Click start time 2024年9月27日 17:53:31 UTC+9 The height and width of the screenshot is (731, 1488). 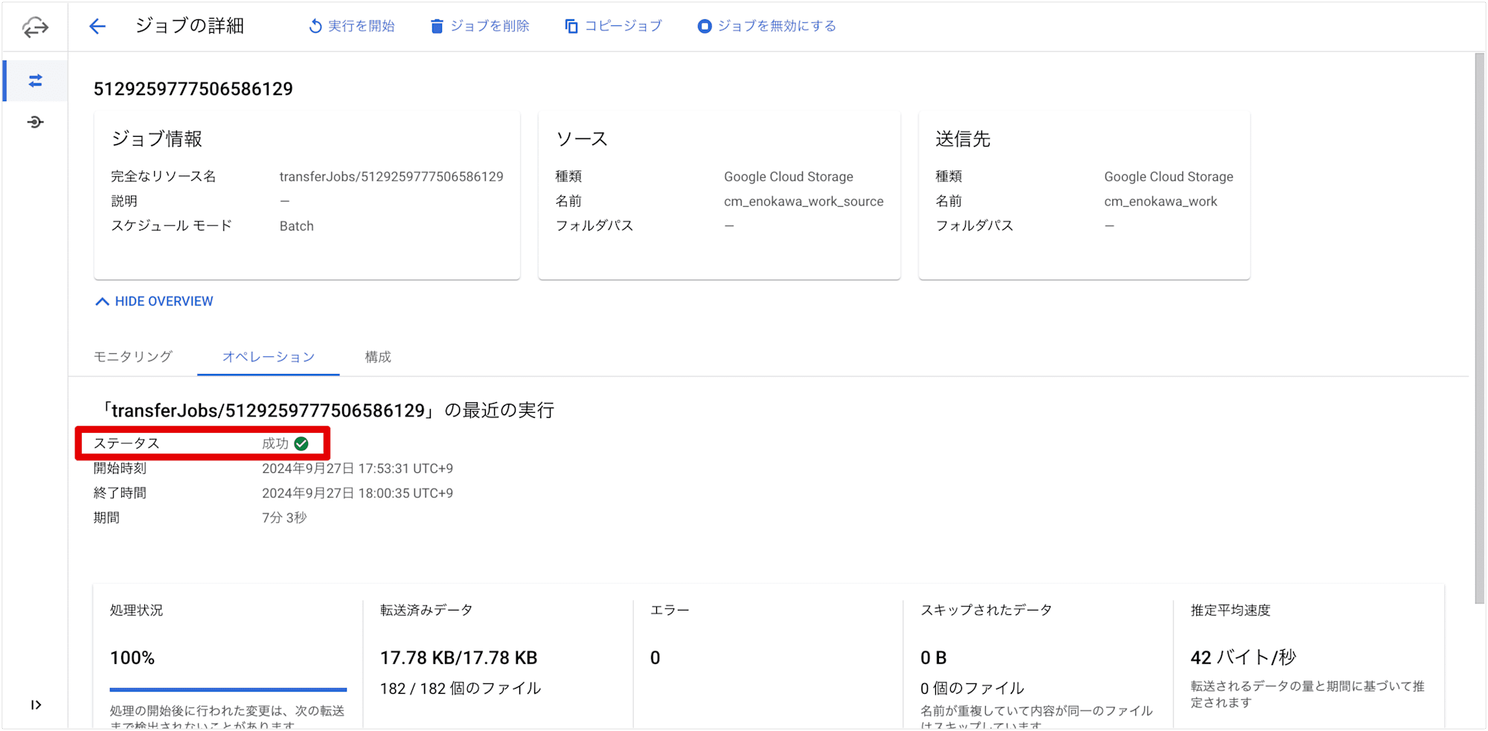[x=357, y=468]
